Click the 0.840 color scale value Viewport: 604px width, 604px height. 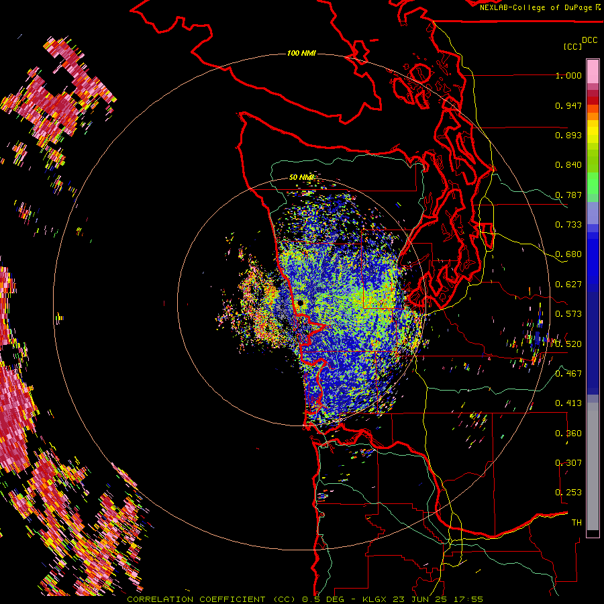pos(568,165)
